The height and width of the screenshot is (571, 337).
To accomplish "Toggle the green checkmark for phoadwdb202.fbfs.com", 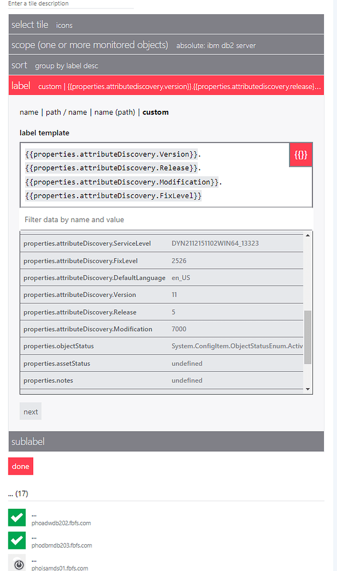I will click(x=17, y=517).
